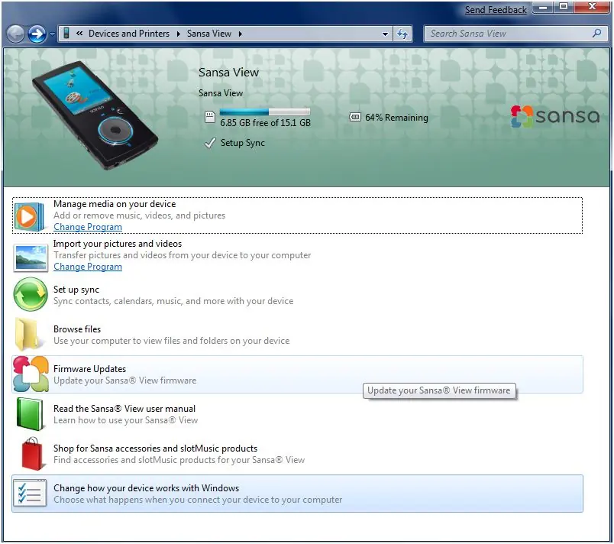Click Change Program under Manage media

coord(88,227)
